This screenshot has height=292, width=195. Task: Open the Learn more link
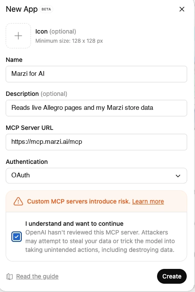148,201
